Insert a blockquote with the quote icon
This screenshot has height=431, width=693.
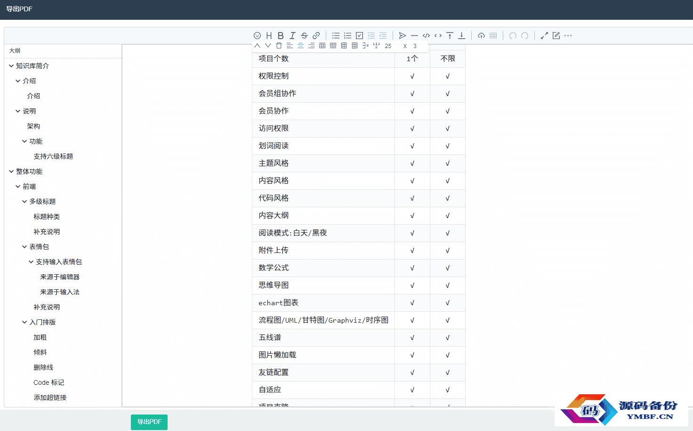(x=403, y=36)
